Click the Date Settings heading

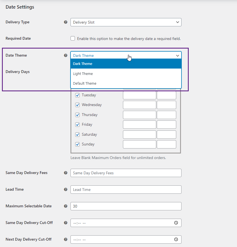20,7
